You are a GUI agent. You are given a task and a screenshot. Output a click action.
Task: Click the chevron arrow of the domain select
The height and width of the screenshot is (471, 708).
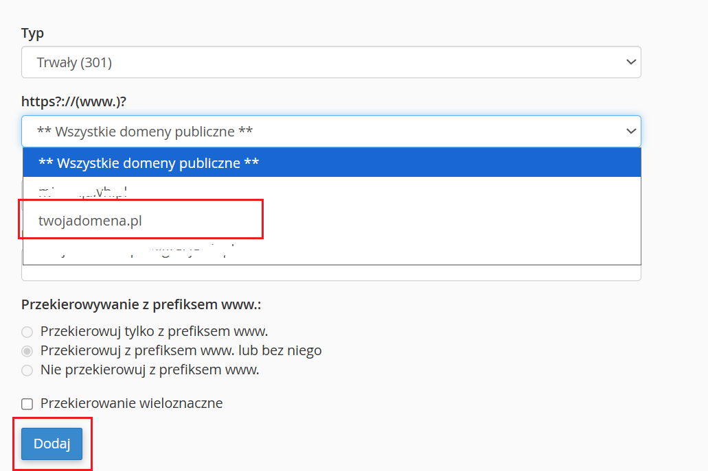coord(631,131)
